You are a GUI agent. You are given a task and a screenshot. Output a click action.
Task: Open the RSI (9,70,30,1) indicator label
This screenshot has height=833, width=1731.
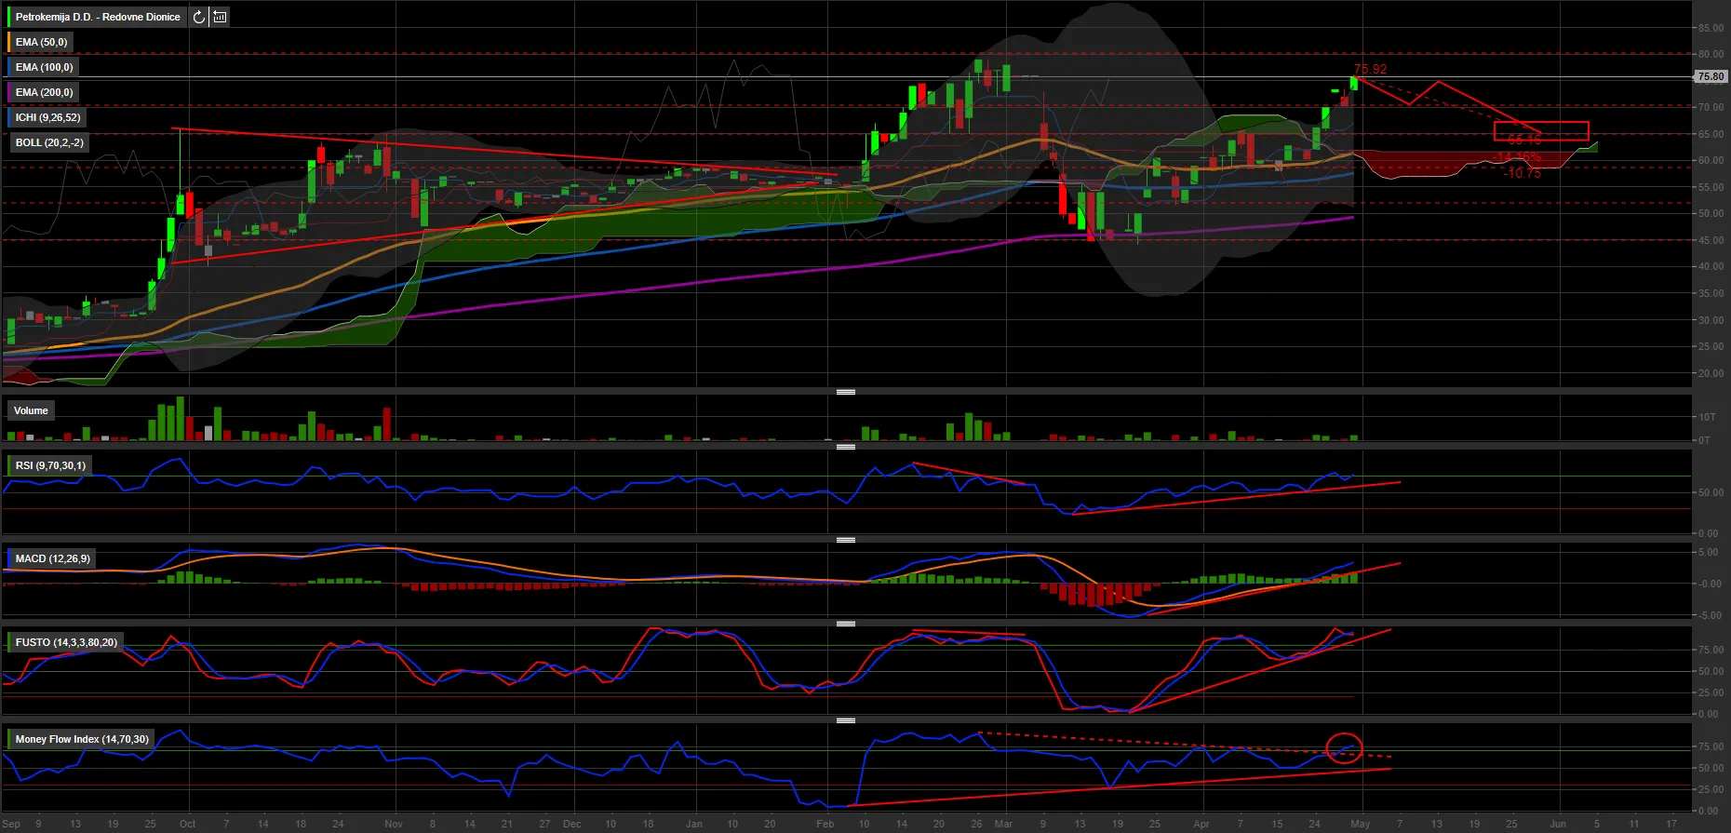pos(50,465)
